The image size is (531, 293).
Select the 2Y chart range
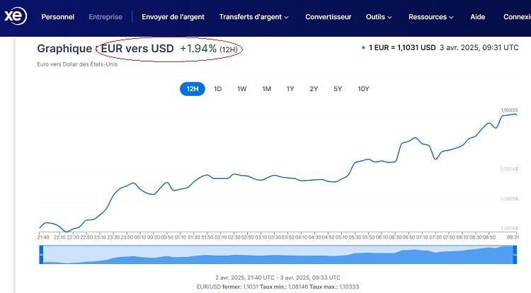point(314,89)
